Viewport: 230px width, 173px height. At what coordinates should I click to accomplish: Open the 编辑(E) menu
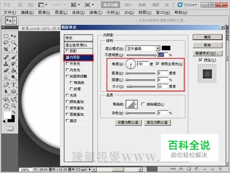pos(27,12)
